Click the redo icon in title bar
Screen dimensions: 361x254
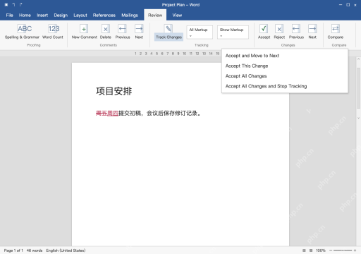[x=21, y=5]
